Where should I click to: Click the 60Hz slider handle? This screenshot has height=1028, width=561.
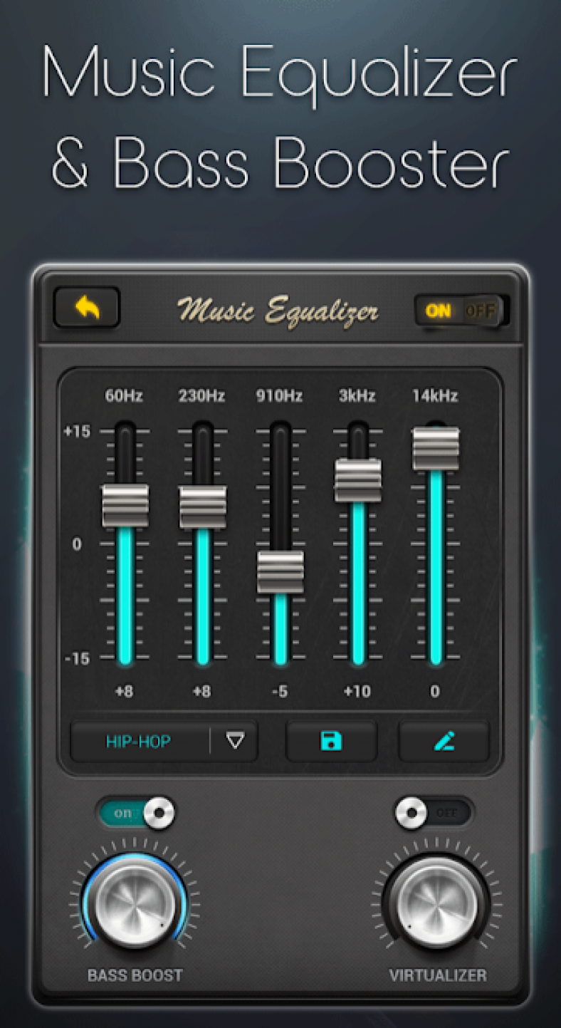pos(125,505)
